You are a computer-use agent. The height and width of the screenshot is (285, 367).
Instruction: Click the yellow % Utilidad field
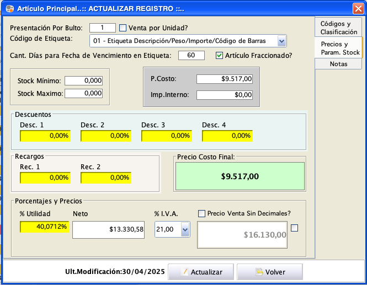tap(45, 227)
